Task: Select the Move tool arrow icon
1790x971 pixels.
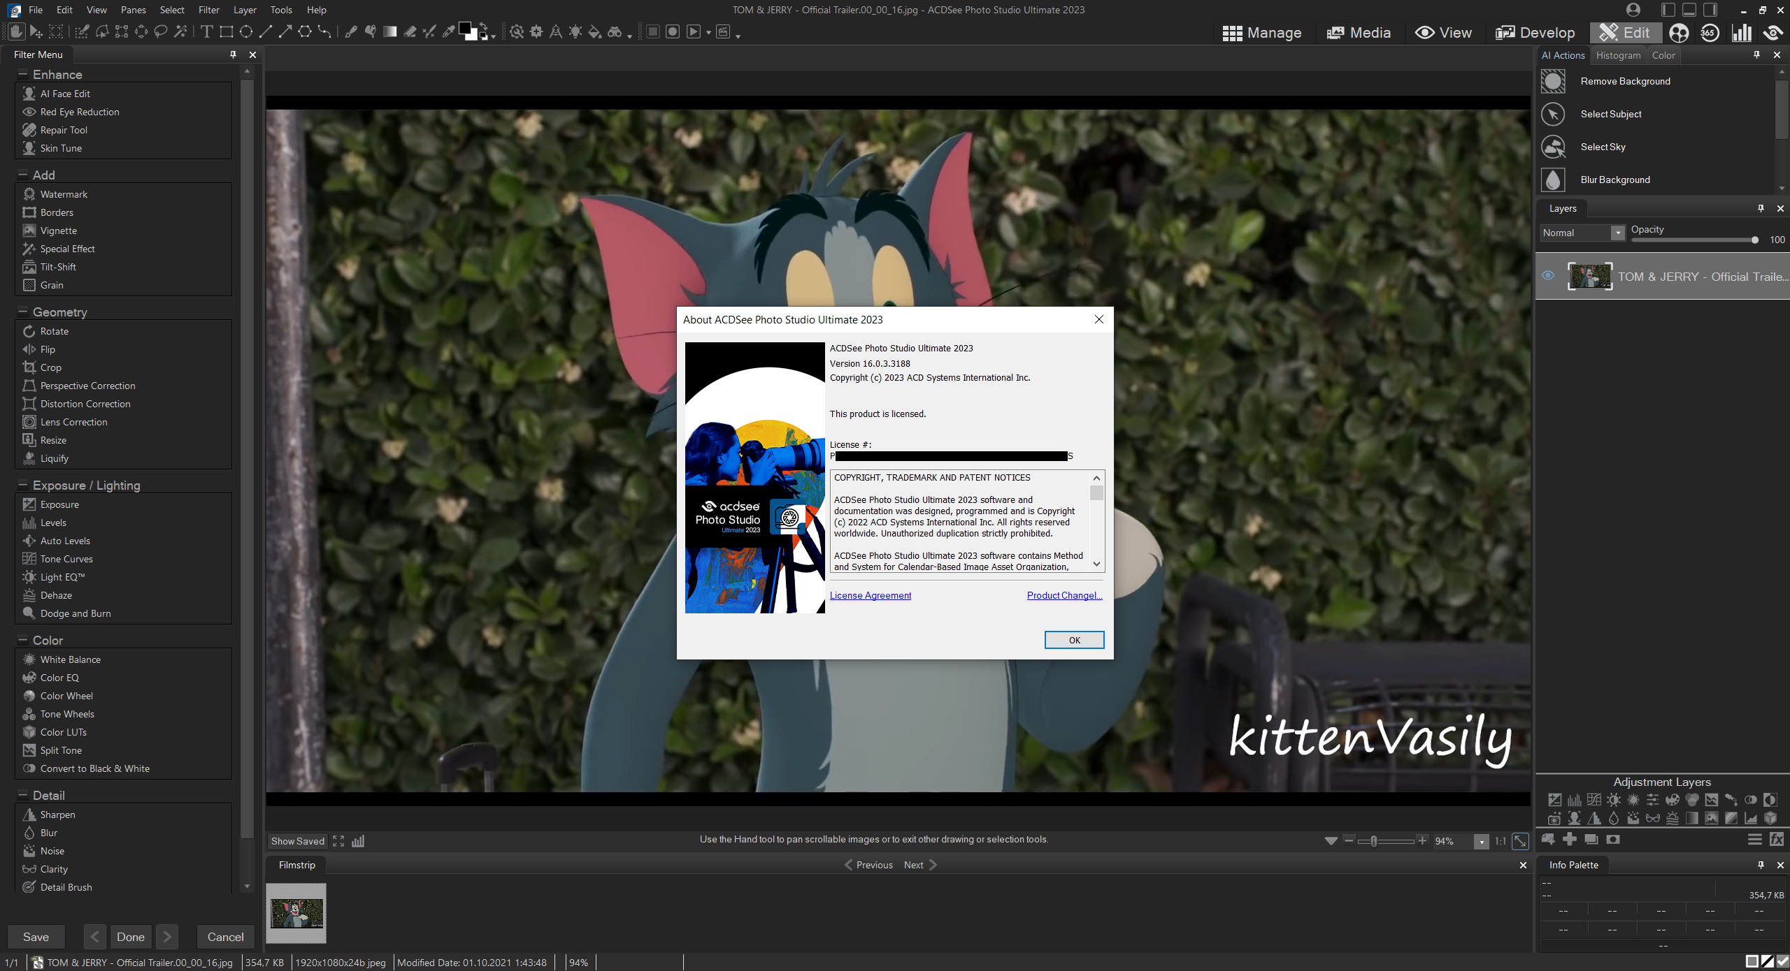Action: click(x=36, y=31)
